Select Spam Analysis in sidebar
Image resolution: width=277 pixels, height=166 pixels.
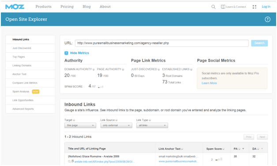30,92
